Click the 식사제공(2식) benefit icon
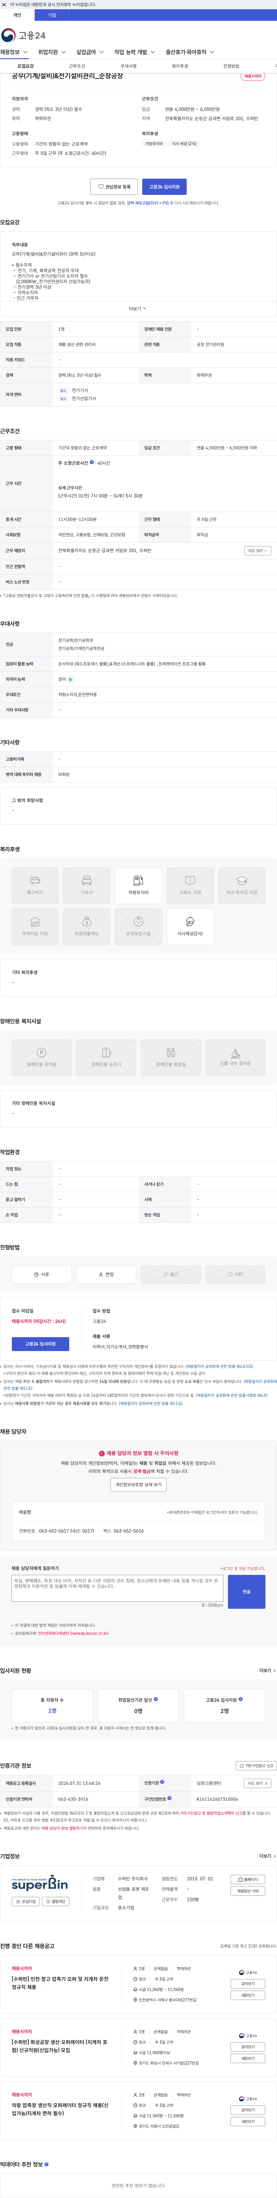Viewport: 277px width, 2198px height. [x=190, y=927]
